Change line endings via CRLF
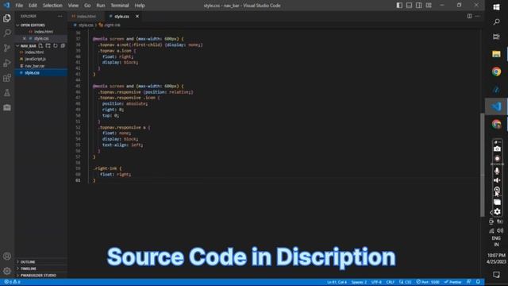508x286 pixels. coord(390,282)
